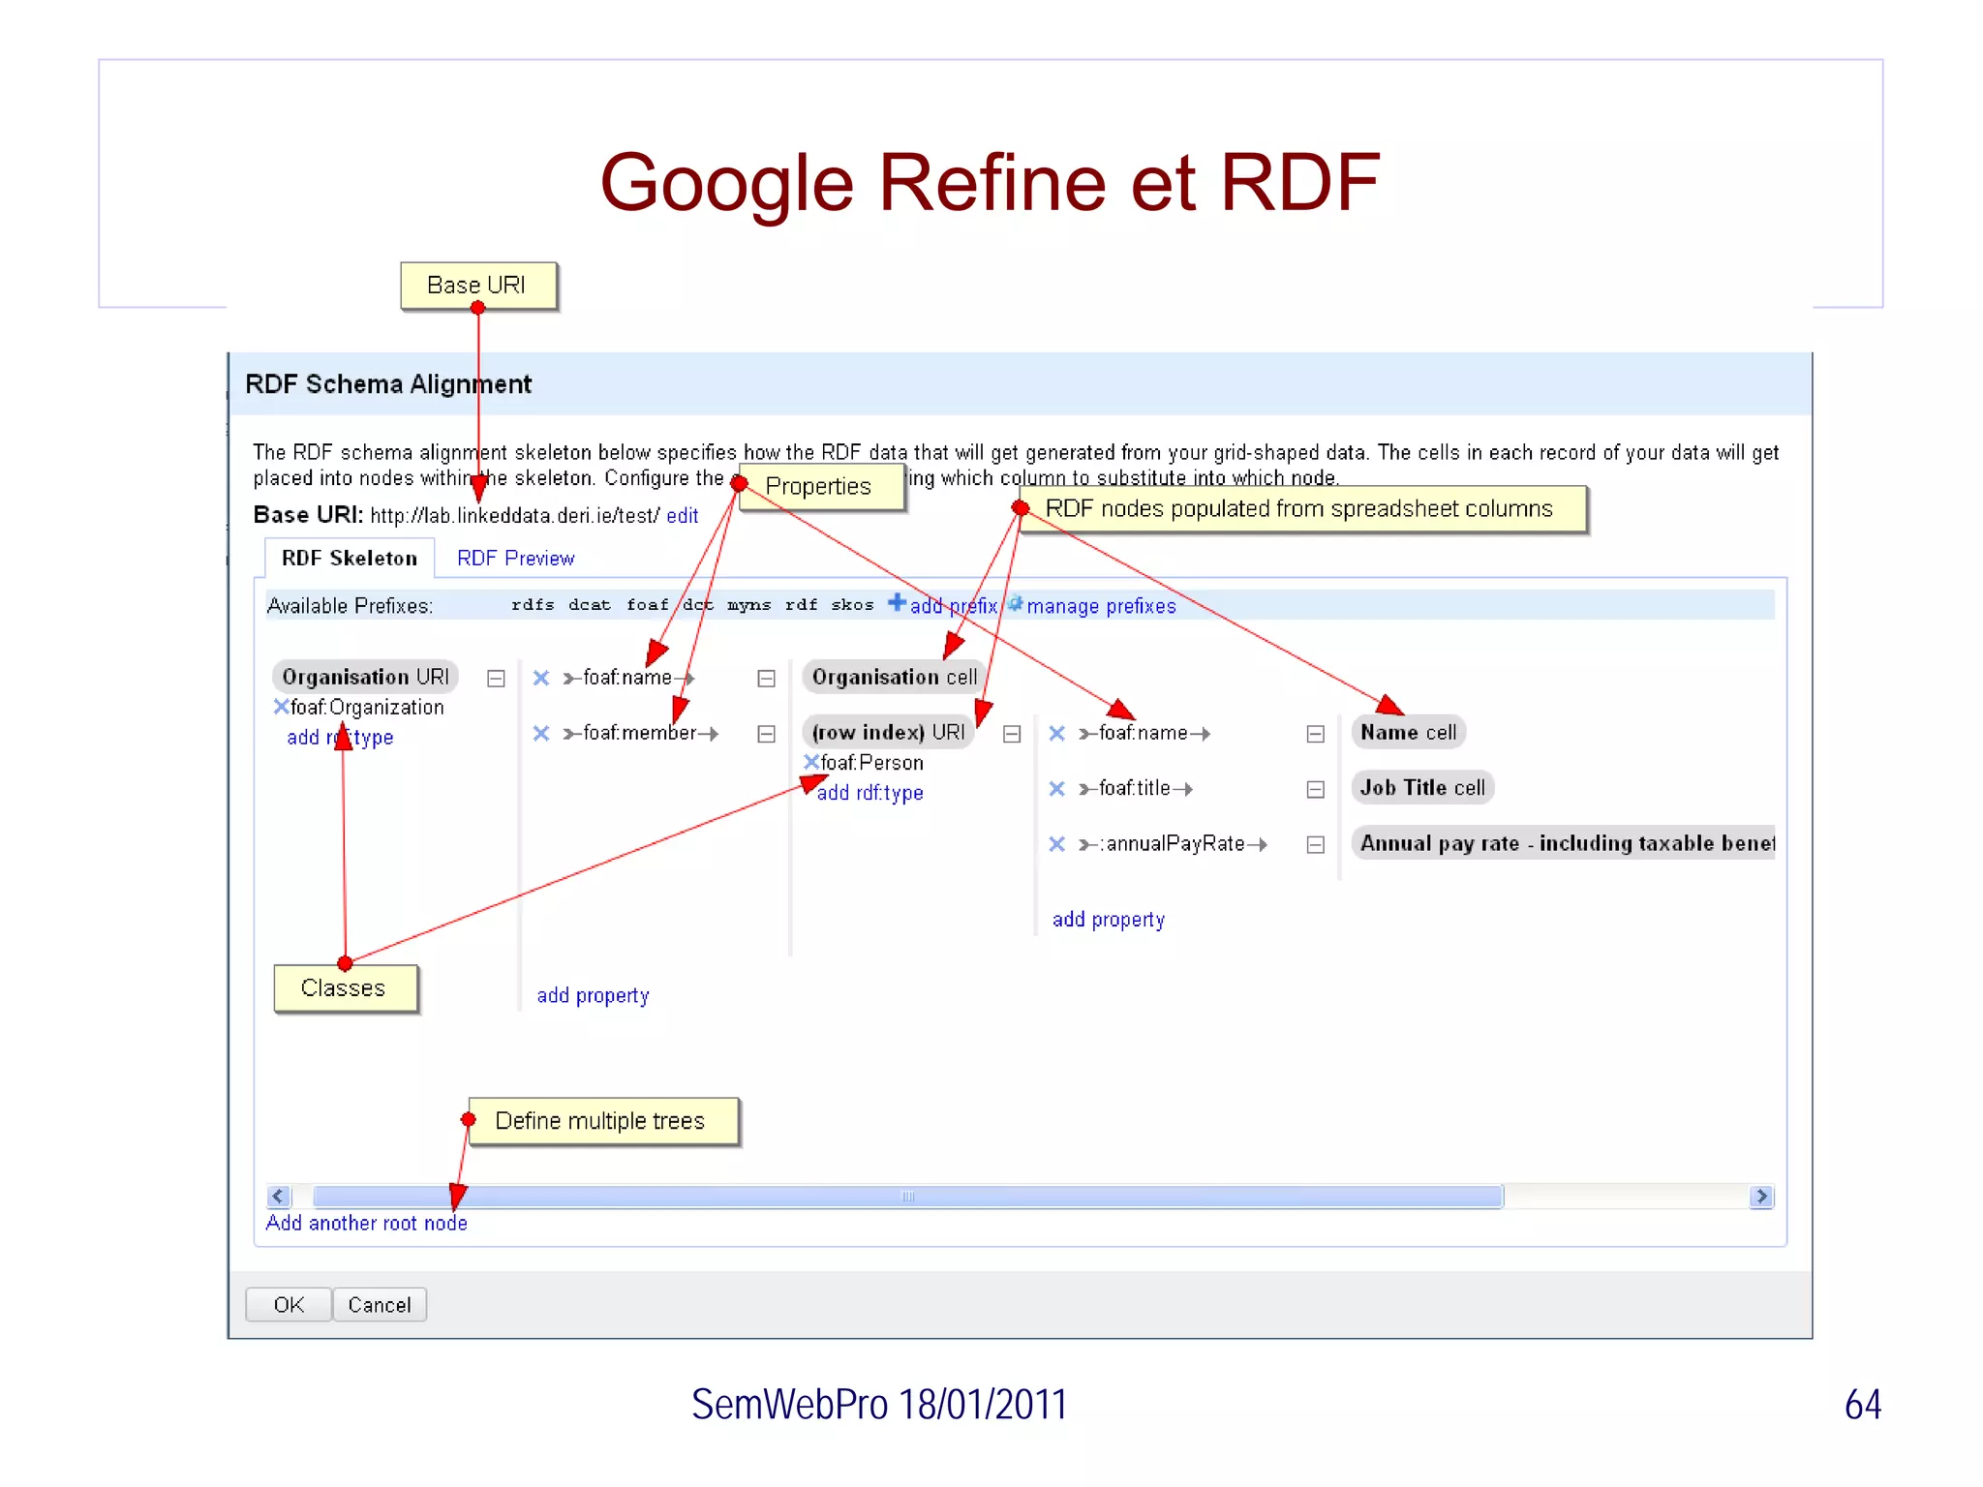Click the add prefix link
The height and width of the screenshot is (1487, 1983).
point(953,606)
